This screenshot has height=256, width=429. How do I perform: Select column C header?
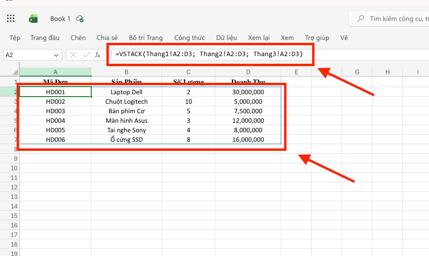point(188,72)
